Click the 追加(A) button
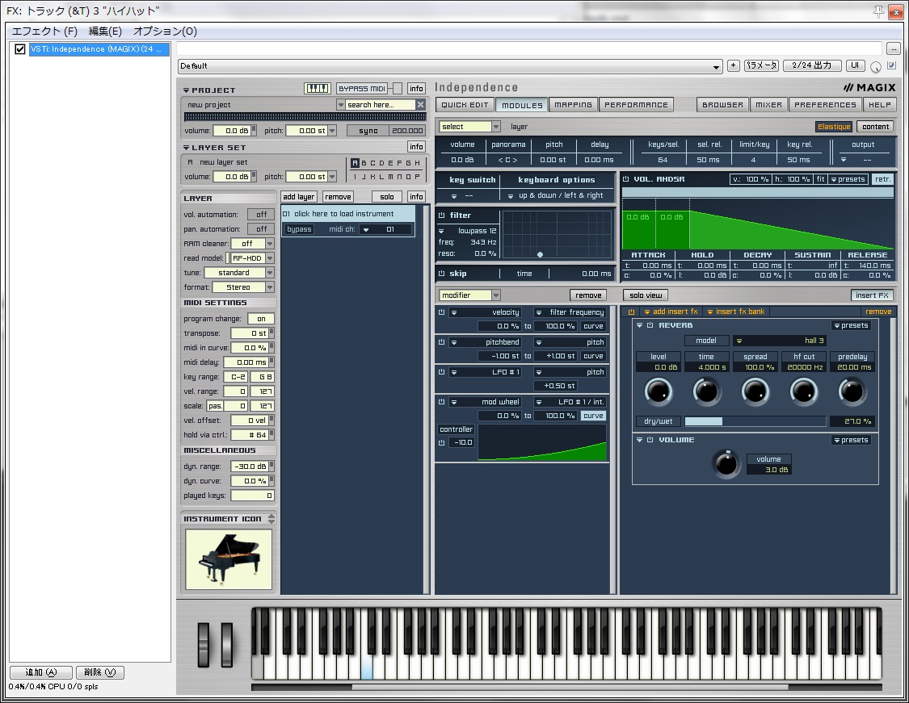Screen dimensions: 909x703 [41, 672]
